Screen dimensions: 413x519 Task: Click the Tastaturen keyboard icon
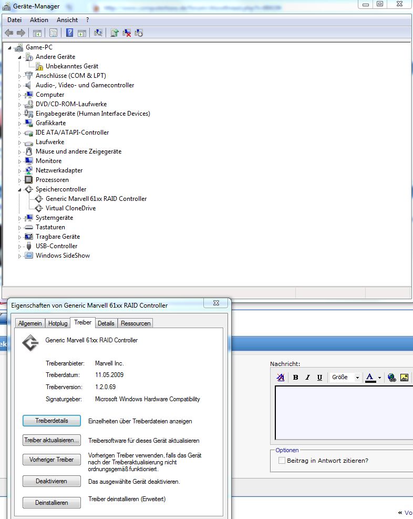tap(29, 227)
